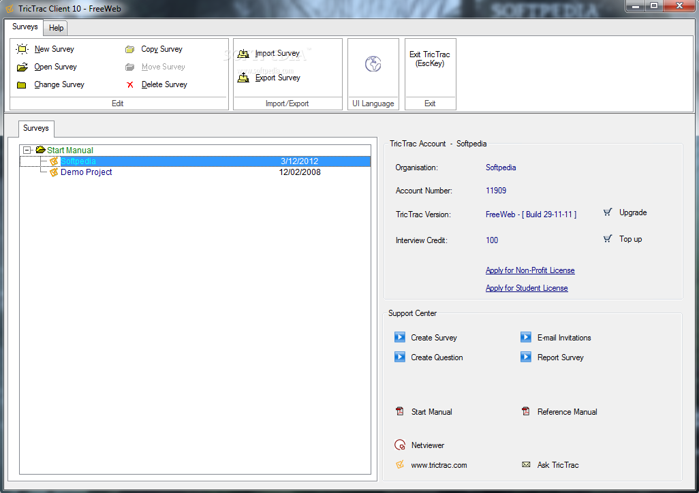Click the greyed Move Survey icon
Screen dimensions: 699x493
coord(129,67)
